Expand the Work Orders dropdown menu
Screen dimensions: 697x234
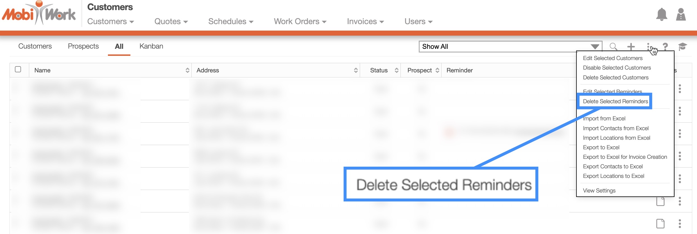coord(300,22)
